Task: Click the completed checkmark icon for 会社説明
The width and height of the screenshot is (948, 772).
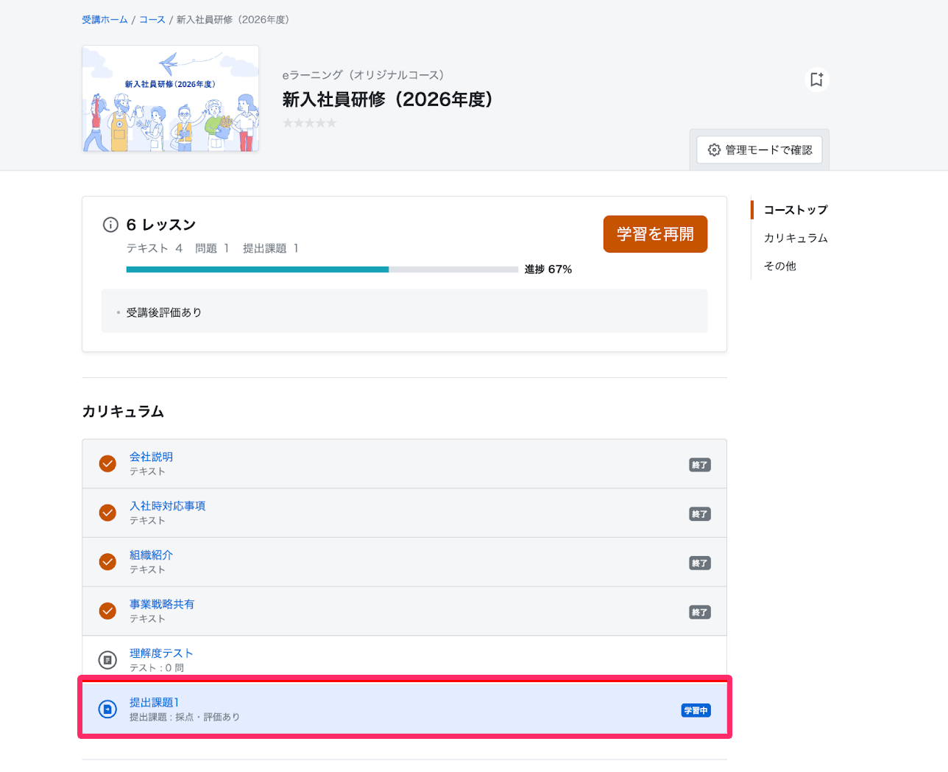Action: 107,463
